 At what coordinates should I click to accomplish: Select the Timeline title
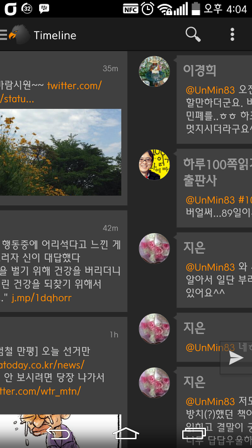(x=55, y=35)
